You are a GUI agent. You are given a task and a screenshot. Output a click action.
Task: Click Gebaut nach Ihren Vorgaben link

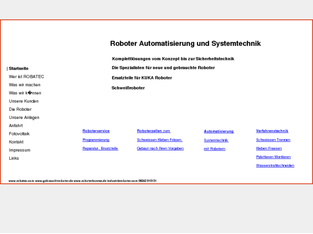[160, 149]
